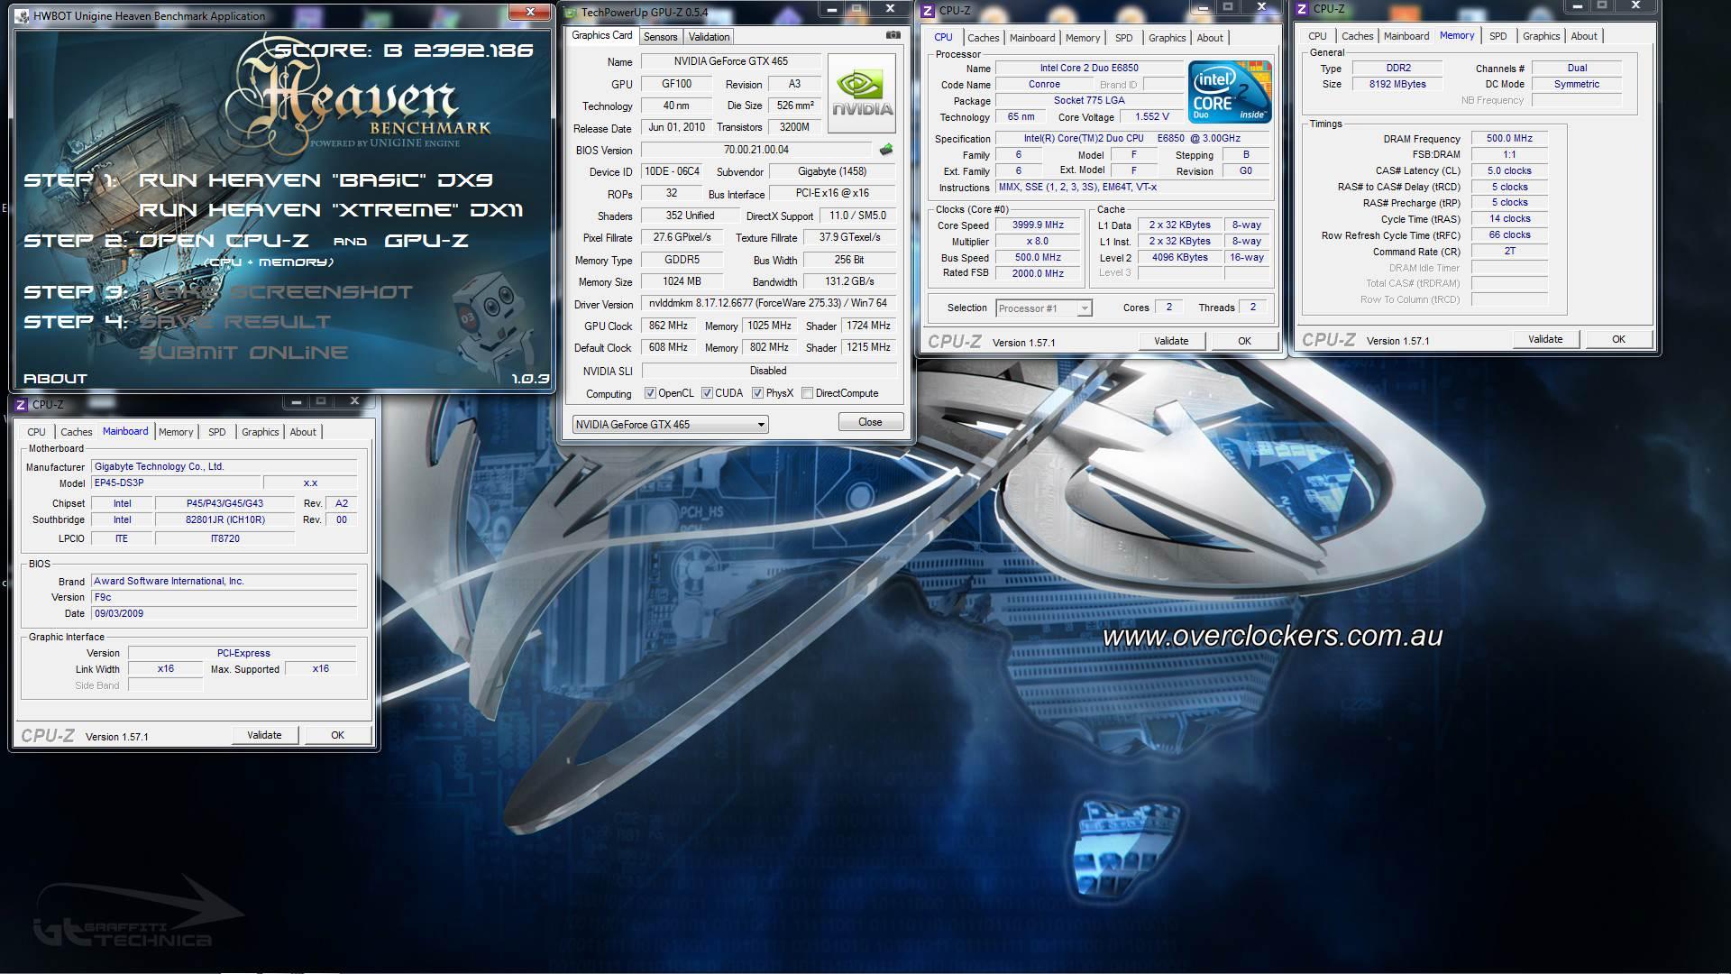Click GPU-Z link in Heaven step 2
The height and width of the screenshot is (974, 1731).
click(x=426, y=241)
